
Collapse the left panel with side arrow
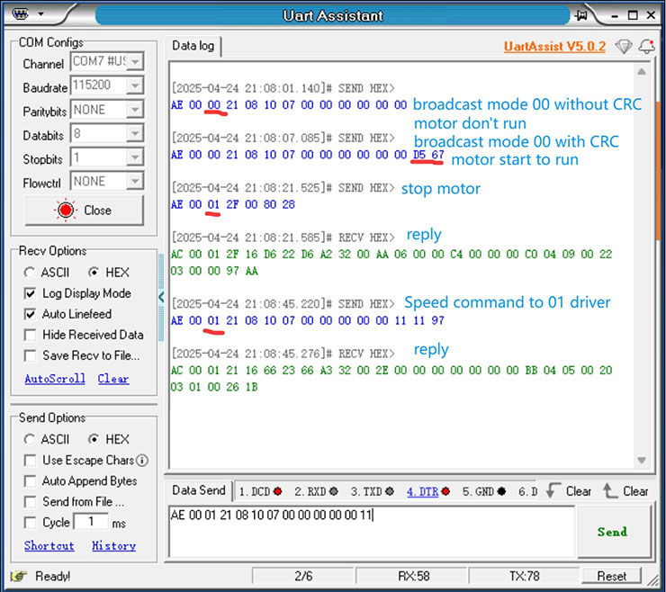pos(161,297)
